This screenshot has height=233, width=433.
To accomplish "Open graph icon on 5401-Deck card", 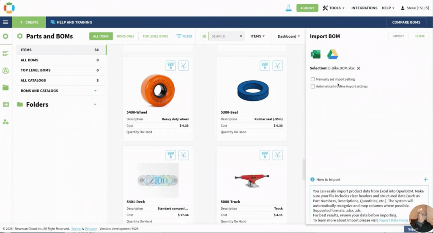I will coord(184,155).
